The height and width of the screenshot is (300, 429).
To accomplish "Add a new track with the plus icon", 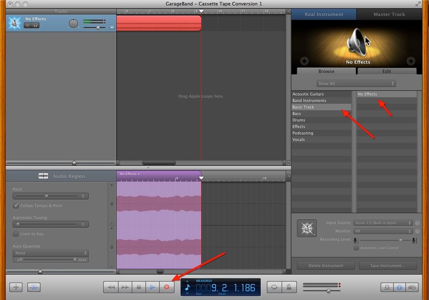I will coord(16,287).
